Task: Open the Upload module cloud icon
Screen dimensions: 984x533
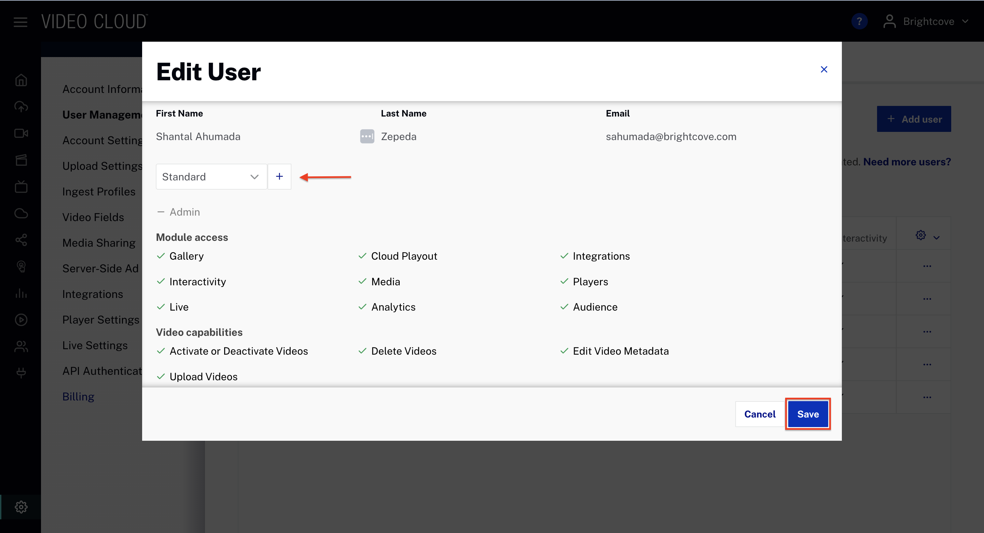Action: [21, 107]
